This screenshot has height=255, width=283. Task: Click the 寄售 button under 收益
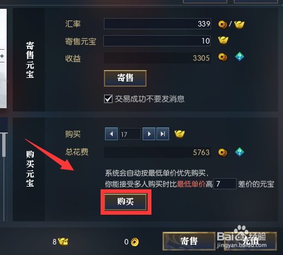point(125,78)
